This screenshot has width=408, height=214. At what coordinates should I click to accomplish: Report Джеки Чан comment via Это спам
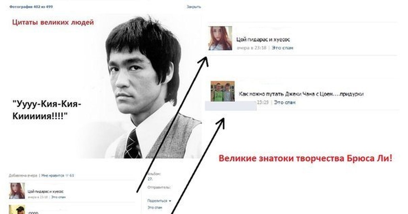[285, 102]
